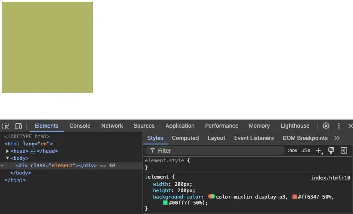Expand the head ellipsis badge

(x=33, y=151)
